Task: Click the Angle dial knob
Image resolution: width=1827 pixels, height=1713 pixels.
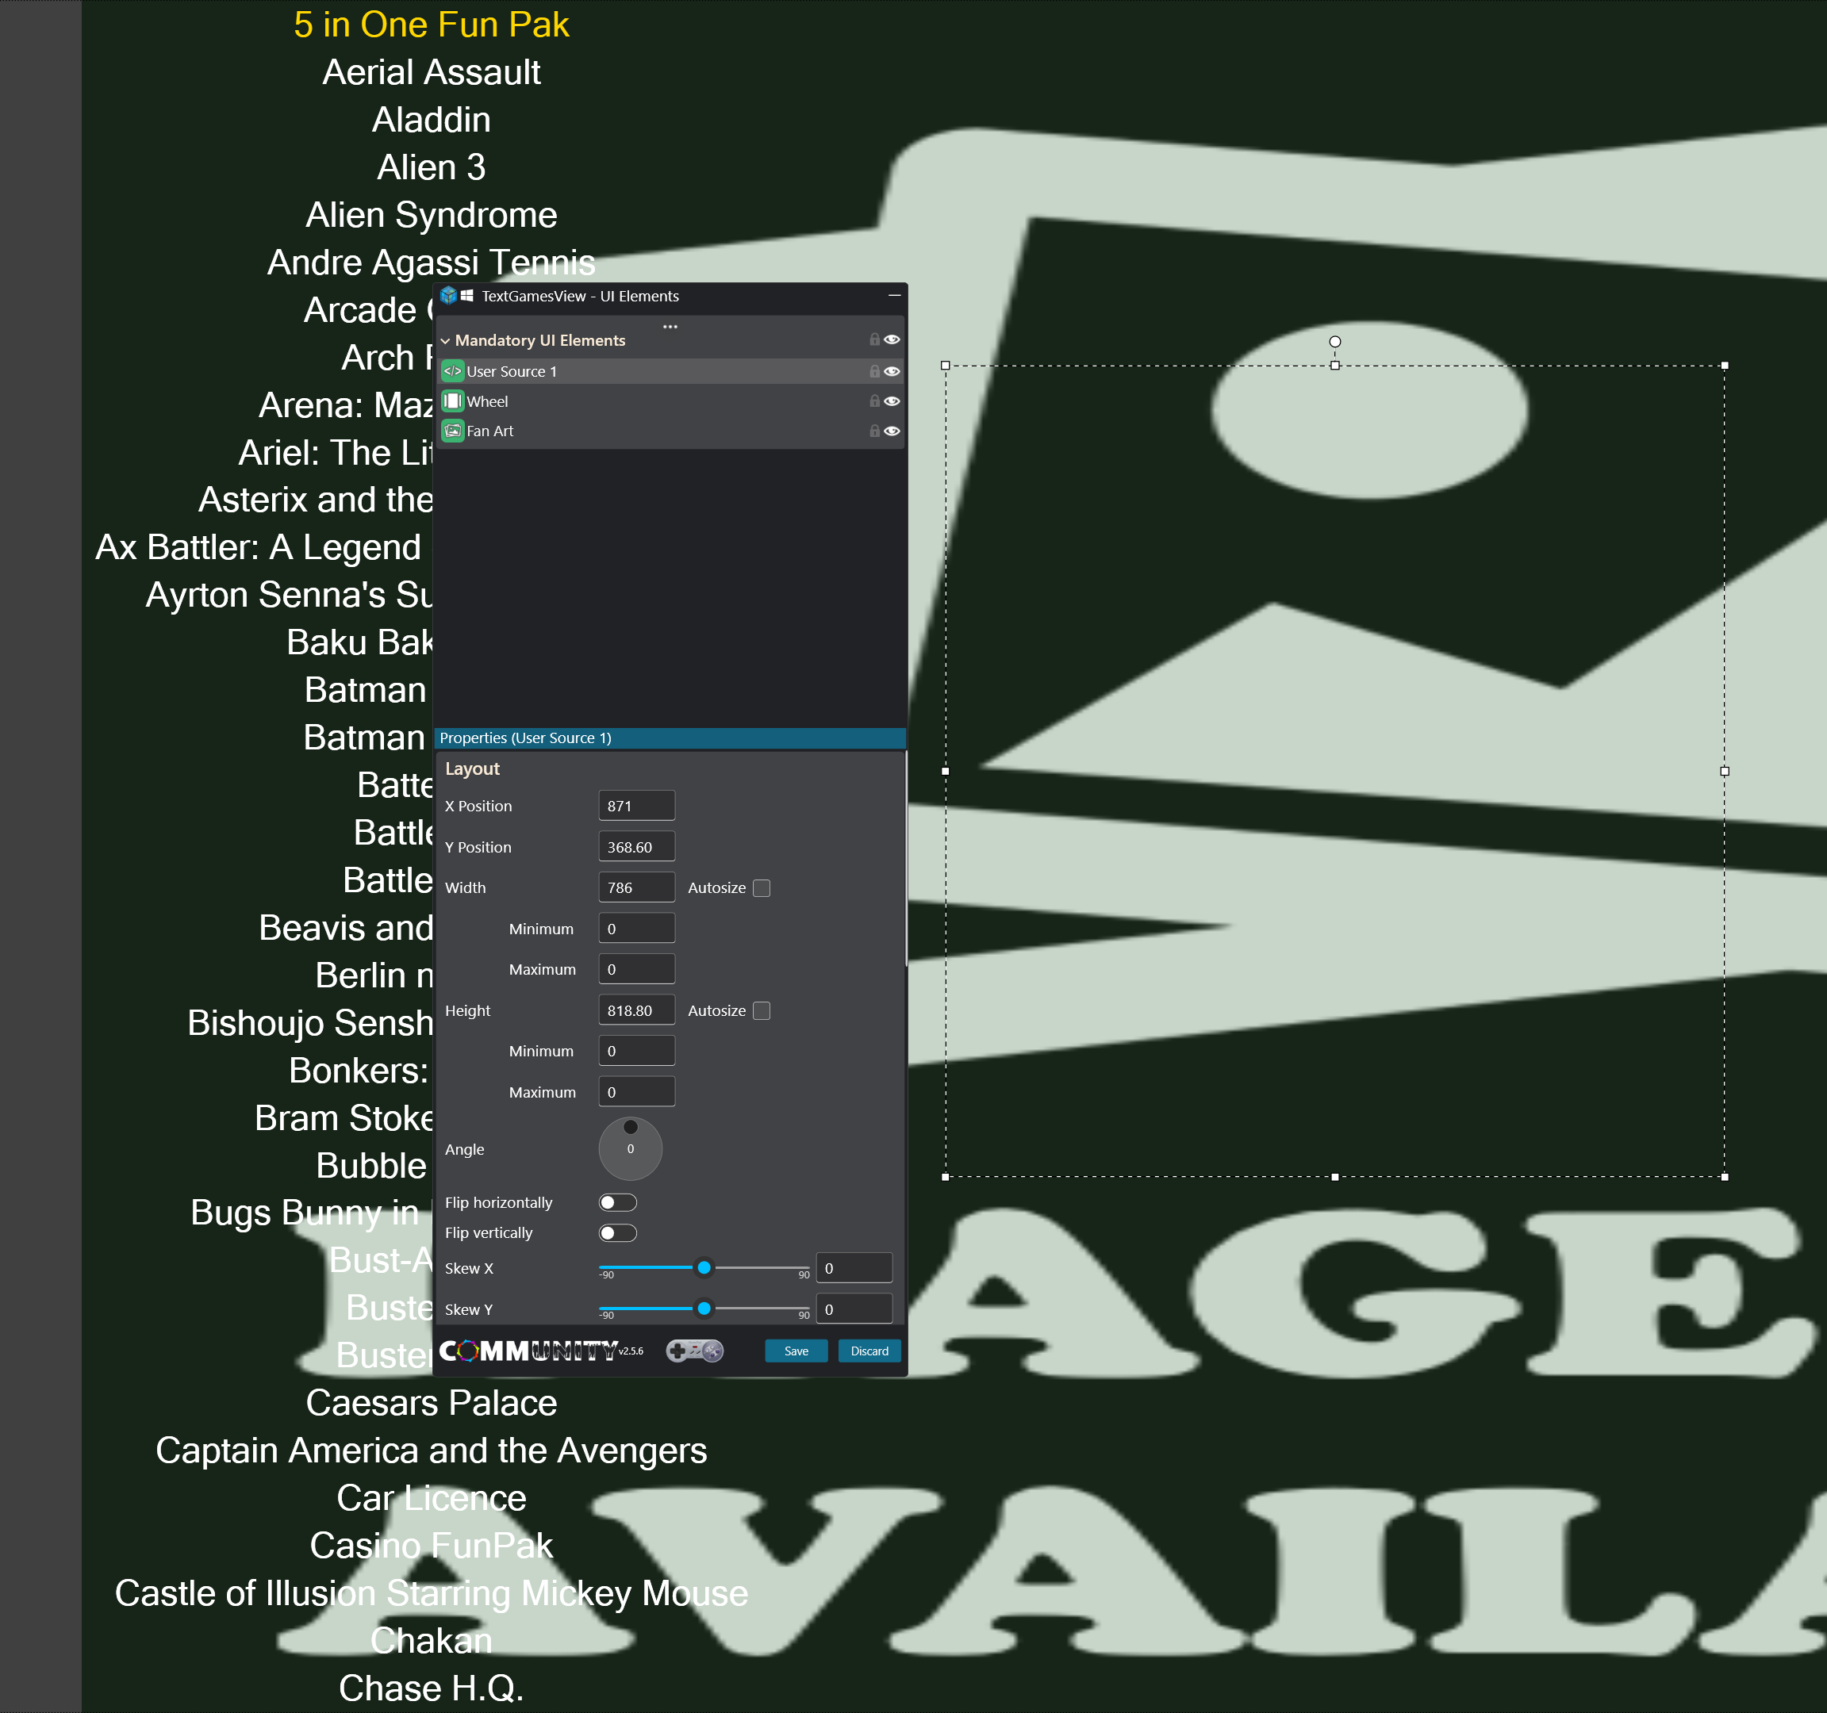Action: click(631, 1127)
